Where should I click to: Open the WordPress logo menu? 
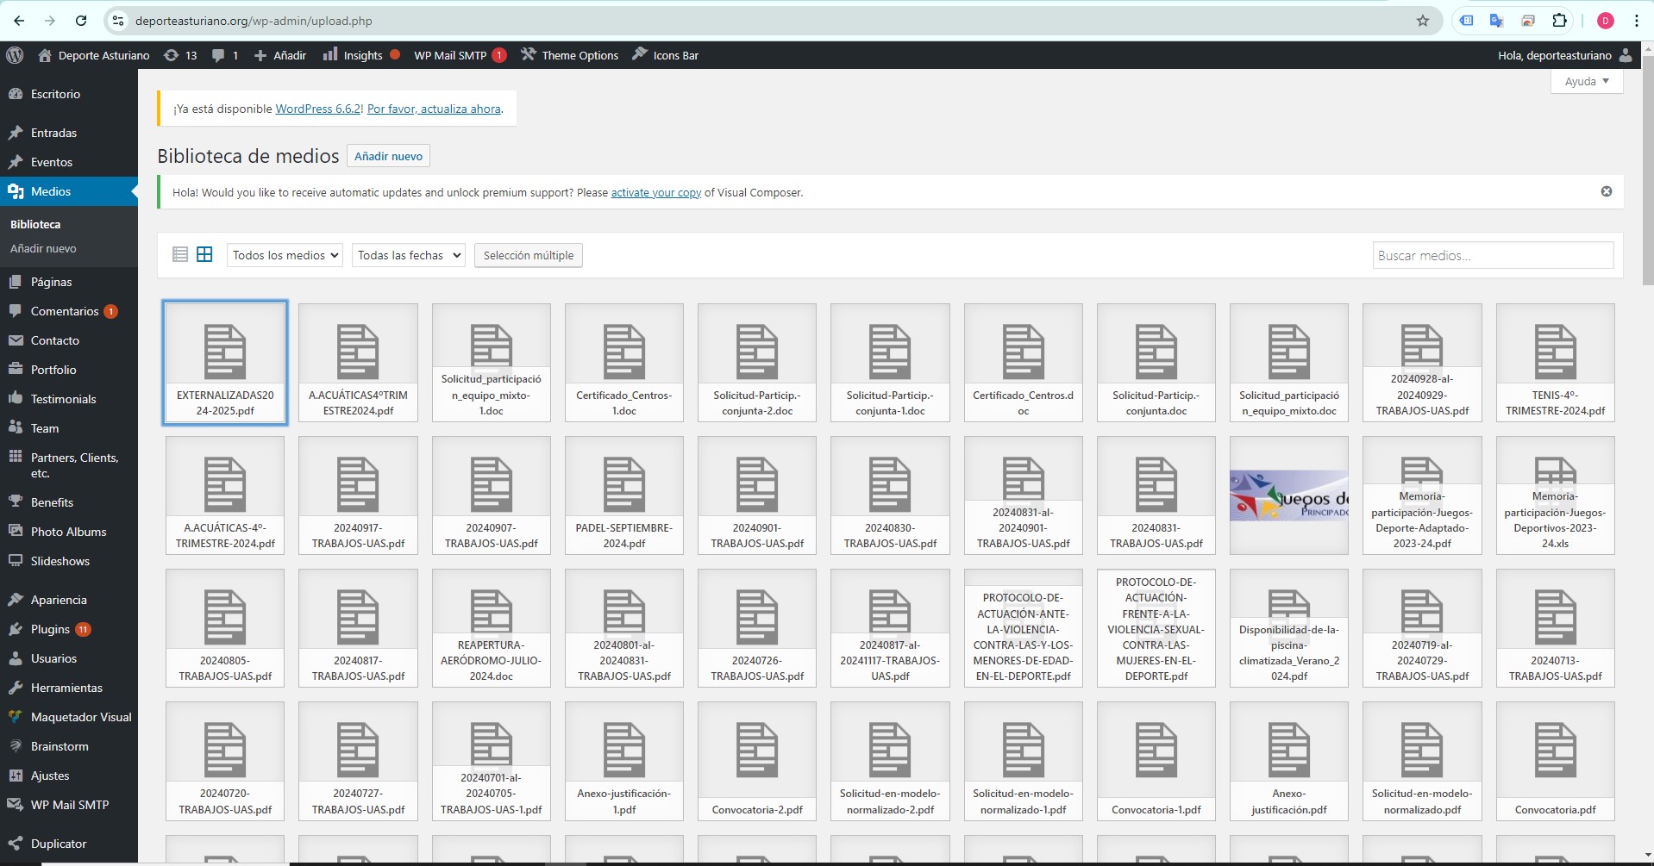point(15,55)
